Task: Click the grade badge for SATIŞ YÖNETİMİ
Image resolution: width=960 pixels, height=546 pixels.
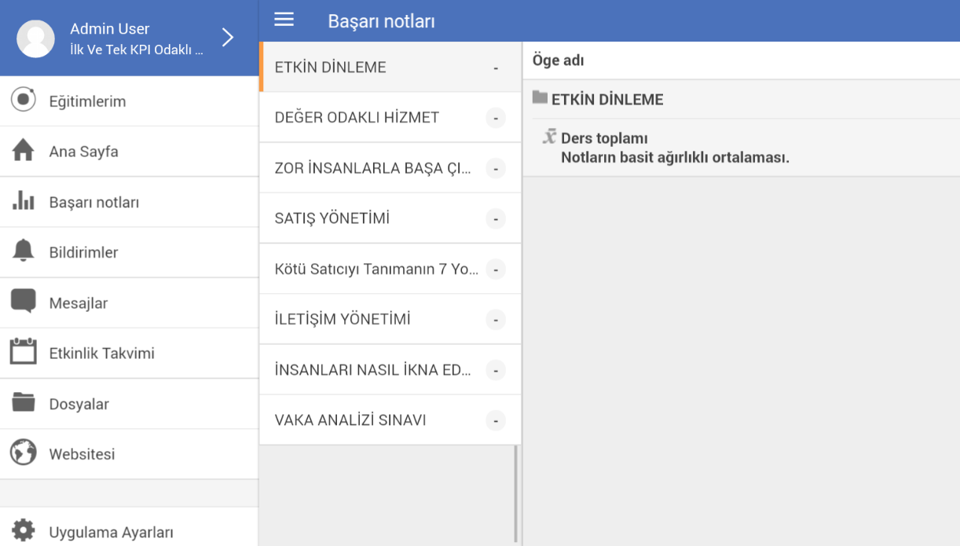Action: (496, 219)
